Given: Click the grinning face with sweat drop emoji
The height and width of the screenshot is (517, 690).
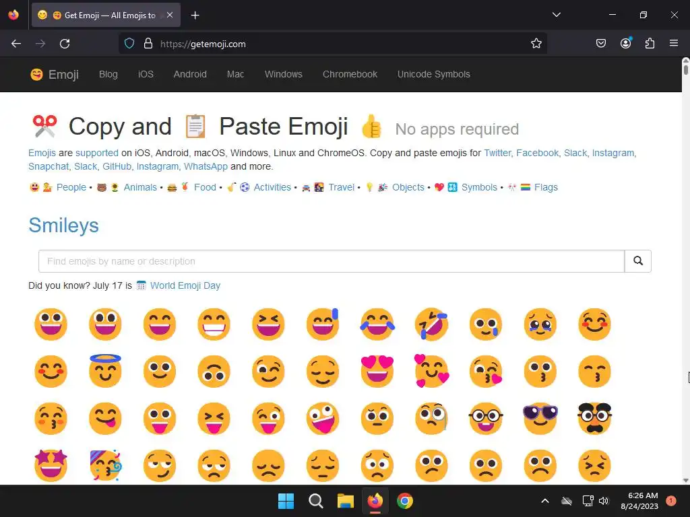Looking at the screenshot, I should [323, 324].
